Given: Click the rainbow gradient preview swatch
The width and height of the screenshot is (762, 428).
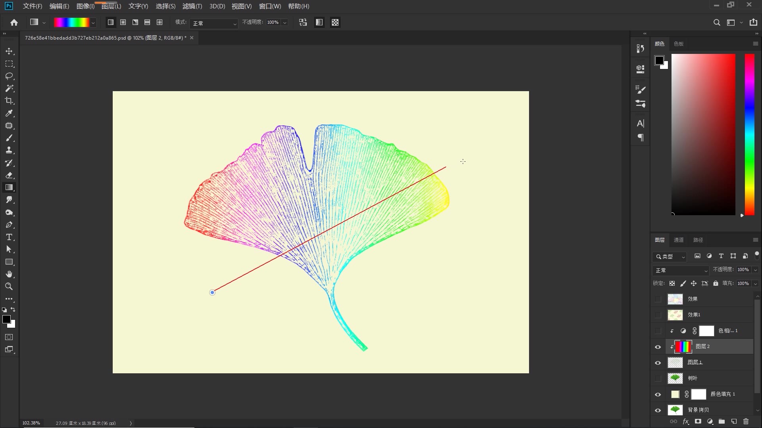Looking at the screenshot, I should [x=71, y=23].
